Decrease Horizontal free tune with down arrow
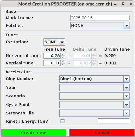 click(63, 57)
